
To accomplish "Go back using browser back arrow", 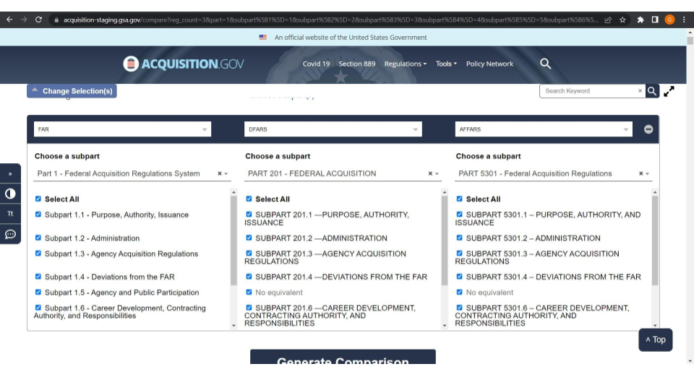I will (9, 19).
